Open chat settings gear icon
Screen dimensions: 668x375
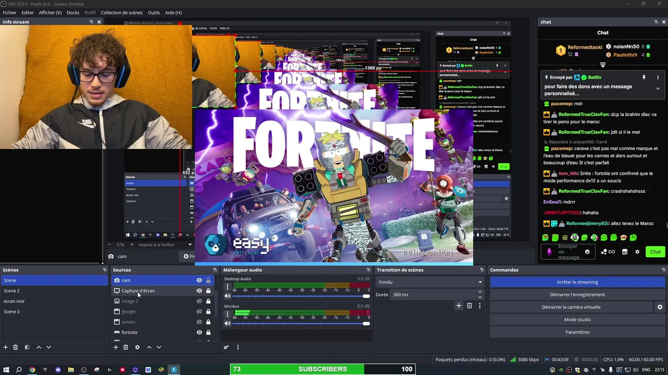(637, 252)
